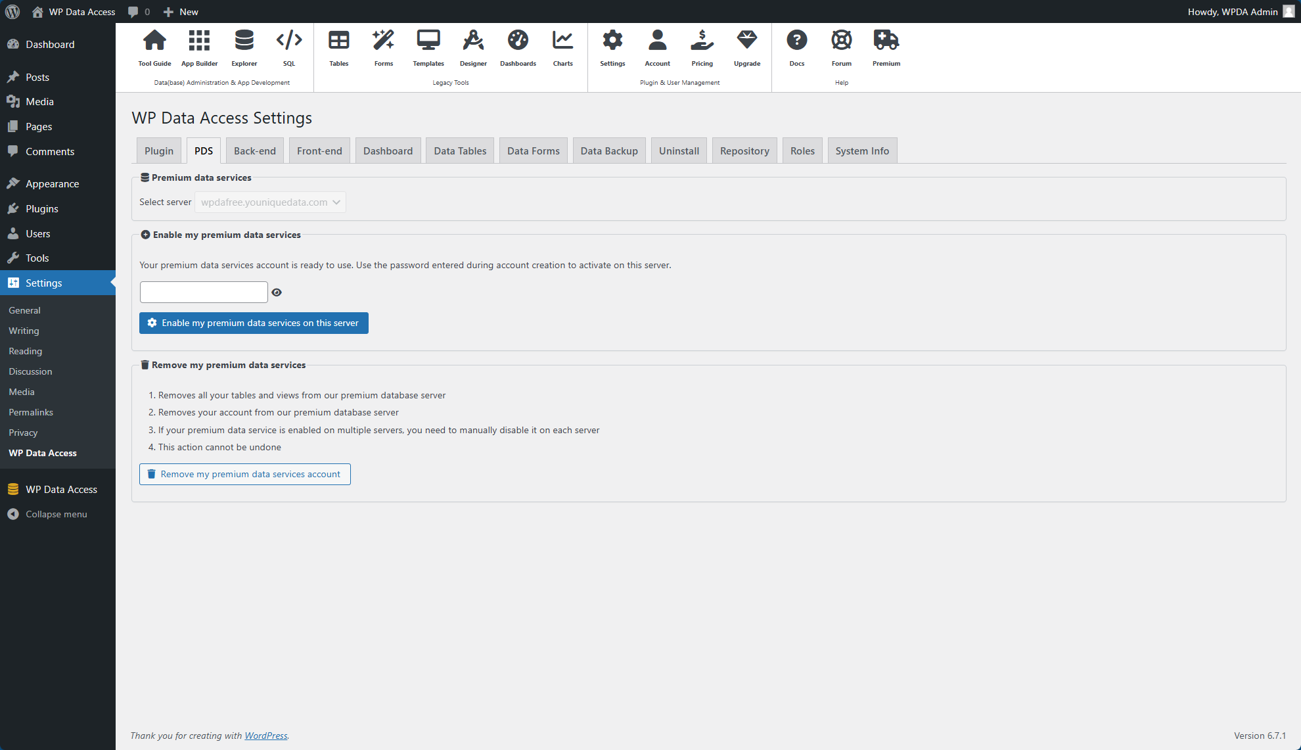Open the System Info tab

pos(862,150)
